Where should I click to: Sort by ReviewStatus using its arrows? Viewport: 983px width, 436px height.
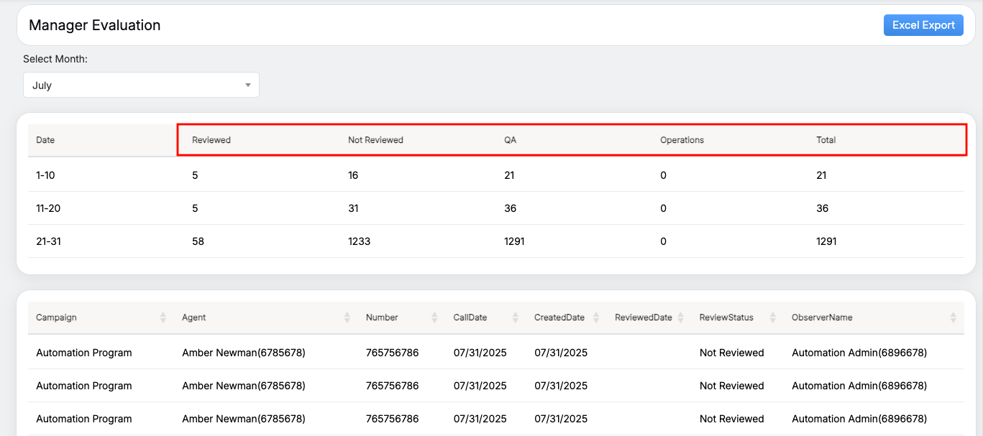773,317
